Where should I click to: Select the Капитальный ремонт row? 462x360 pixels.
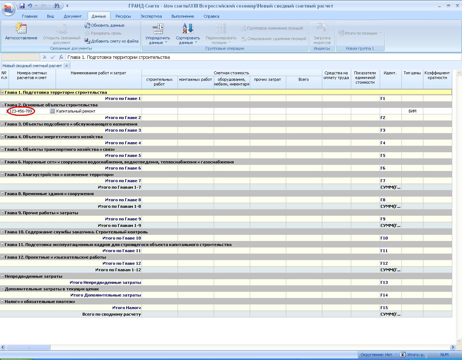click(x=76, y=111)
